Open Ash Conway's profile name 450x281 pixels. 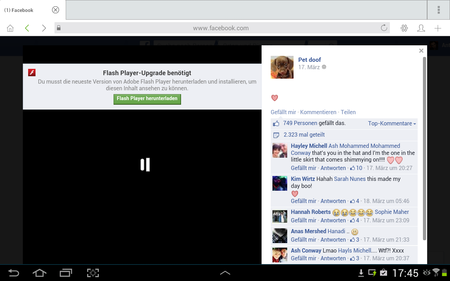click(306, 250)
